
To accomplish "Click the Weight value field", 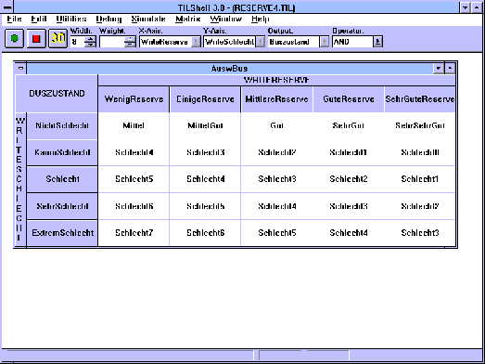I will pyautogui.click(x=112, y=42).
